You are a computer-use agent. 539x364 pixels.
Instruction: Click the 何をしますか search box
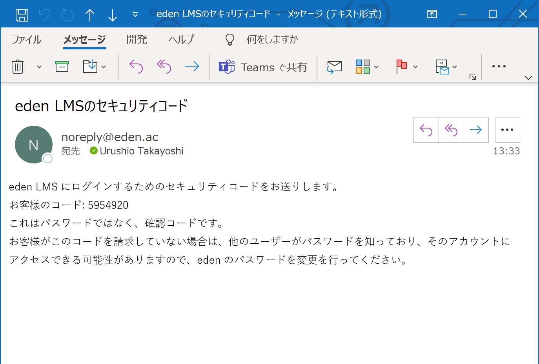pos(272,40)
